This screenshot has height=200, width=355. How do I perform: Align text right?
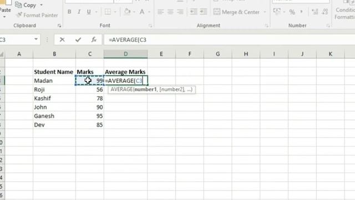coord(180,12)
